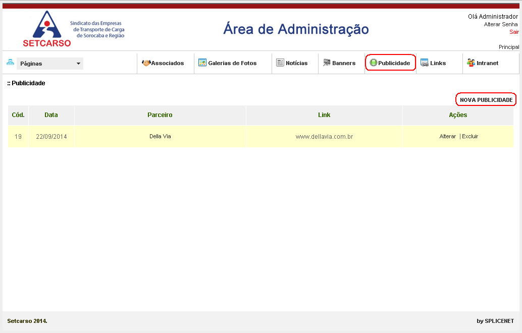Click the Links window icon
Viewport: 522px width, 333px height.
pyautogui.click(x=425, y=63)
